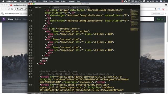Viewport: 168px width, 94px height.
Task: Open the Selection menu
Action: 32,1
